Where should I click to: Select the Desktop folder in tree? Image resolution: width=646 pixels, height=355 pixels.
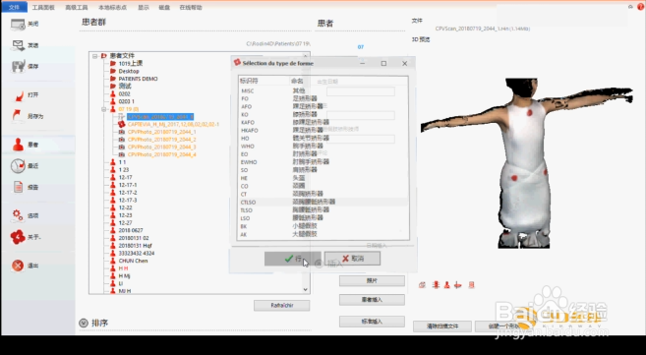129,71
